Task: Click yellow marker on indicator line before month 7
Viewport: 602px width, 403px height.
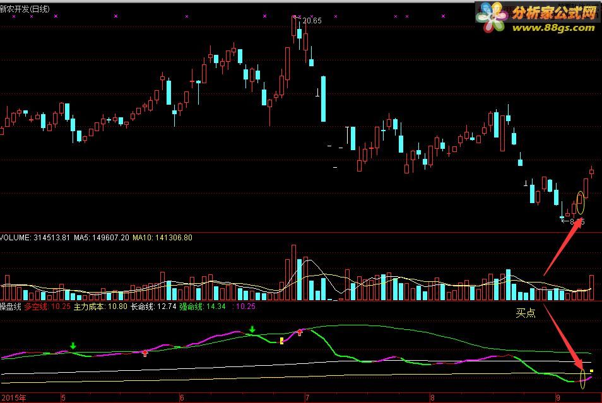Action: [282, 341]
